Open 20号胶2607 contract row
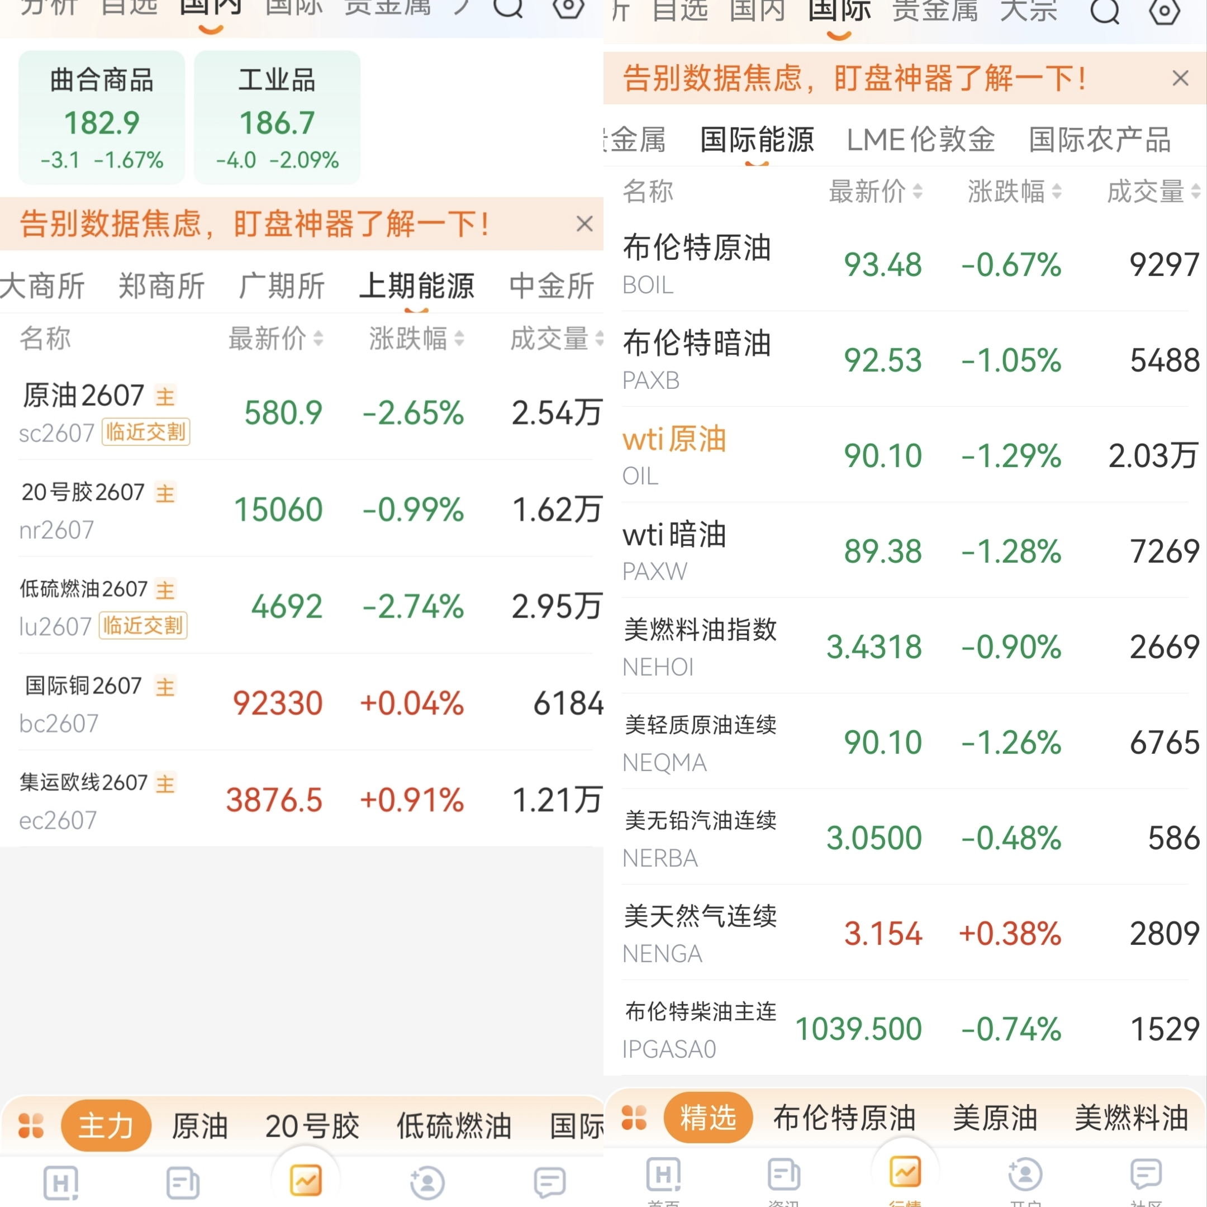Viewport: 1207px width, 1207px height. (302, 509)
